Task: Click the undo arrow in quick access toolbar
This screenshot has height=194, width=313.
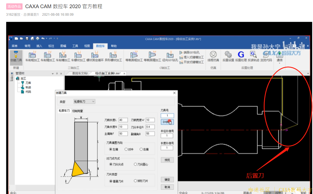Action: (x=43, y=38)
